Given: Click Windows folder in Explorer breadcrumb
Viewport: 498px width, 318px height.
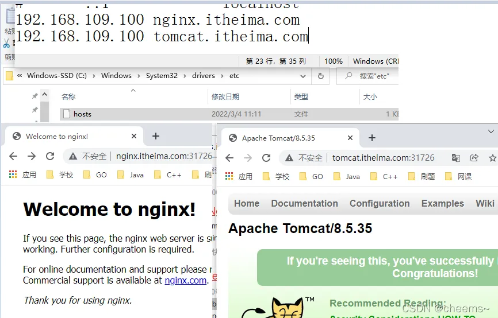Looking at the screenshot, I should (x=116, y=76).
